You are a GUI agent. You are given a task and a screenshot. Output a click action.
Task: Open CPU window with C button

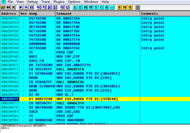(x=101, y=8)
